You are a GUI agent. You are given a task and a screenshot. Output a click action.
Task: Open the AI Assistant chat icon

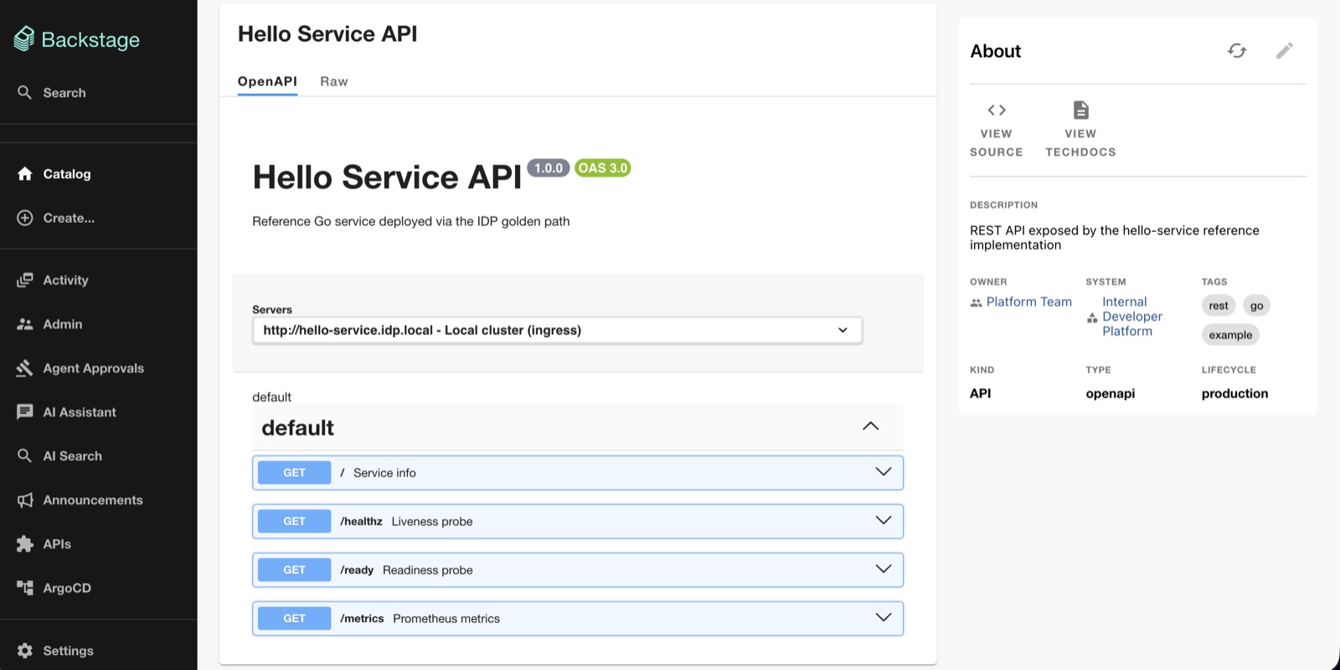(x=25, y=412)
